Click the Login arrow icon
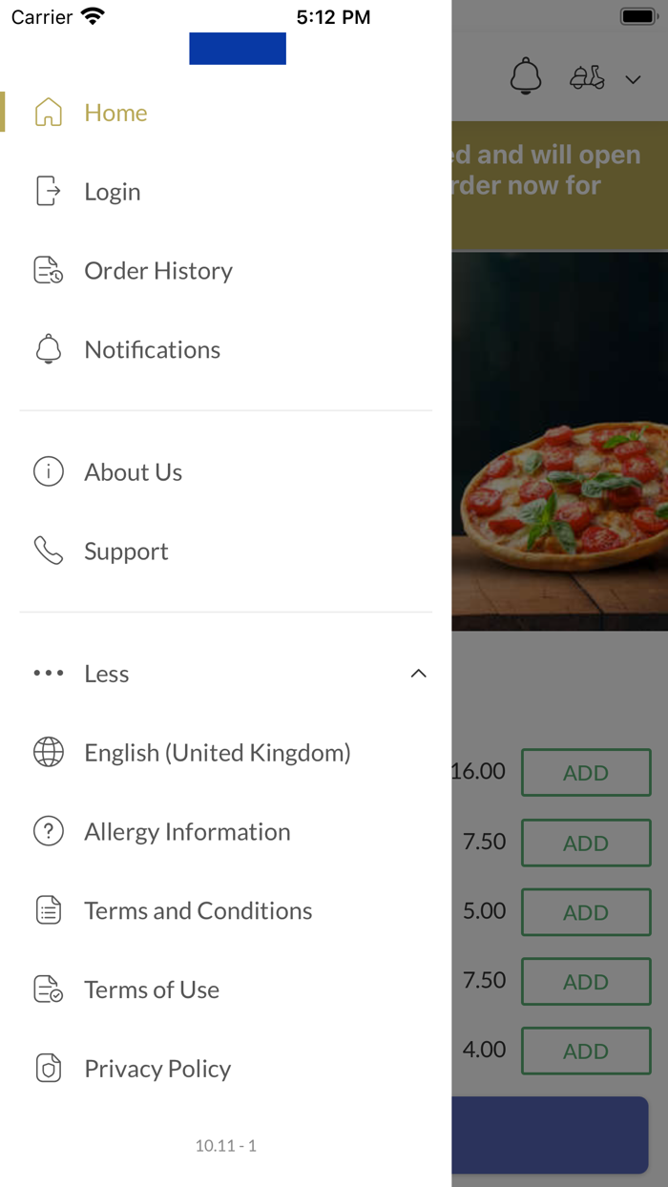Screen dimensions: 668x1187 (48, 191)
